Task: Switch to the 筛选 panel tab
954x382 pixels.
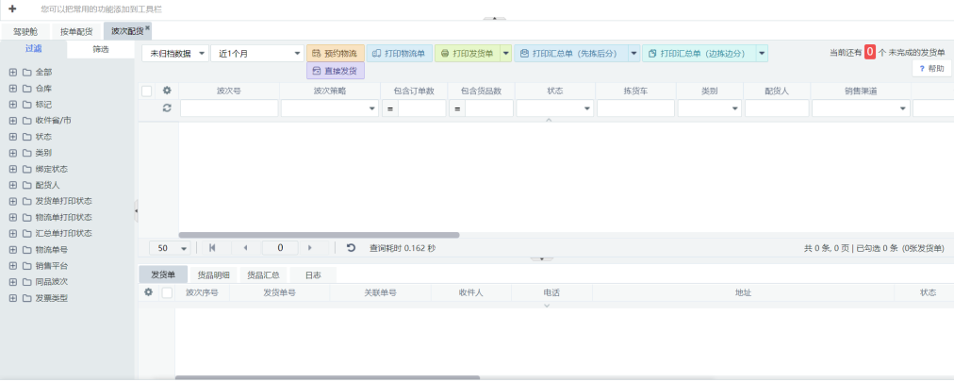Action: pyautogui.click(x=100, y=49)
